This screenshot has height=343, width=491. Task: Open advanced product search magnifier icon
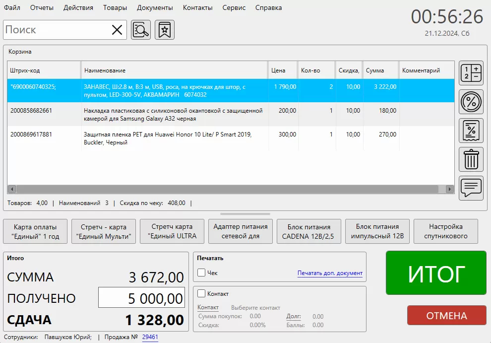(141, 30)
